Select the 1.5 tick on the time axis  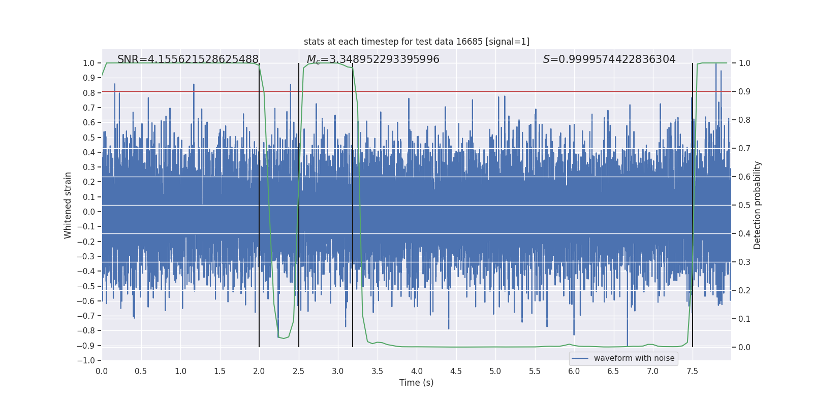(x=220, y=371)
